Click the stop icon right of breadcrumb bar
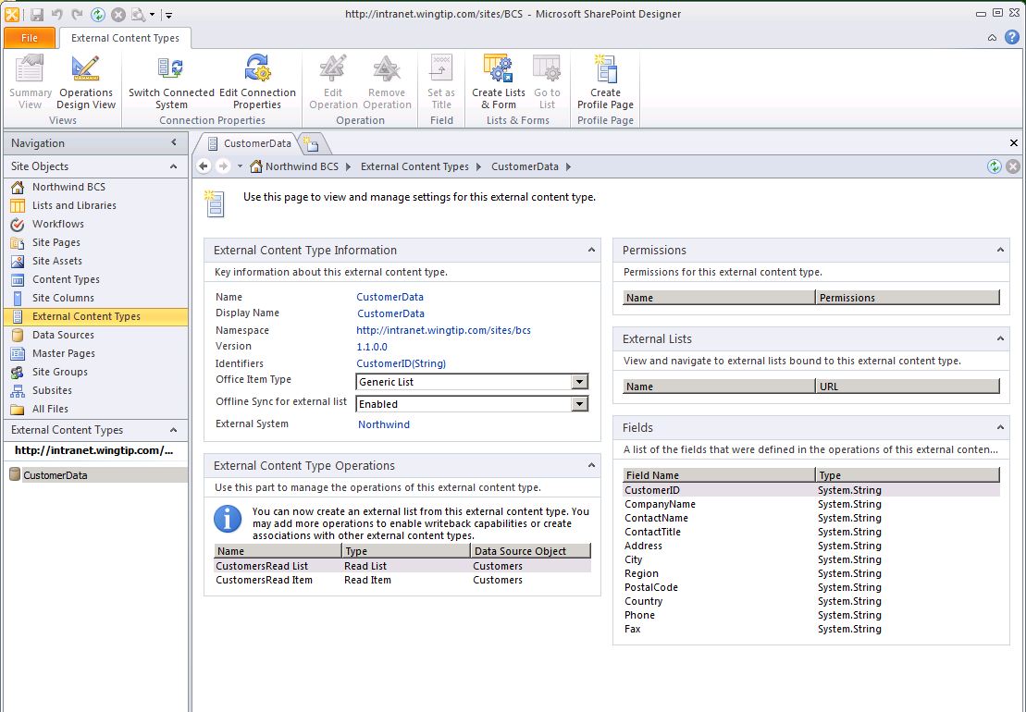The height and width of the screenshot is (712, 1026). [x=1013, y=166]
